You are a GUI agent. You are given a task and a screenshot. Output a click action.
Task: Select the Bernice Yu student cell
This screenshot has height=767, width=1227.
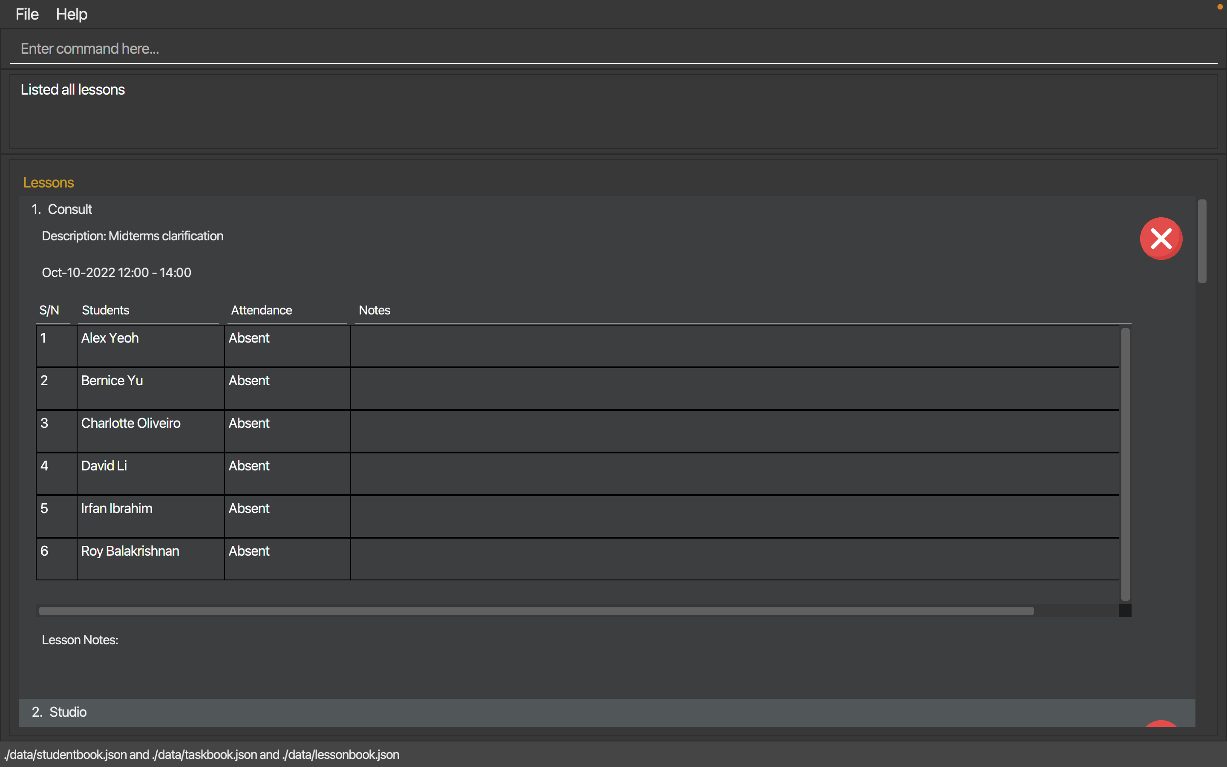click(x=150, y=389)
